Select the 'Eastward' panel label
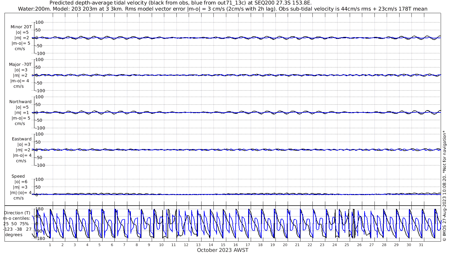The height and width of the screenshot is (257, 450). click(x=22, y=139)
